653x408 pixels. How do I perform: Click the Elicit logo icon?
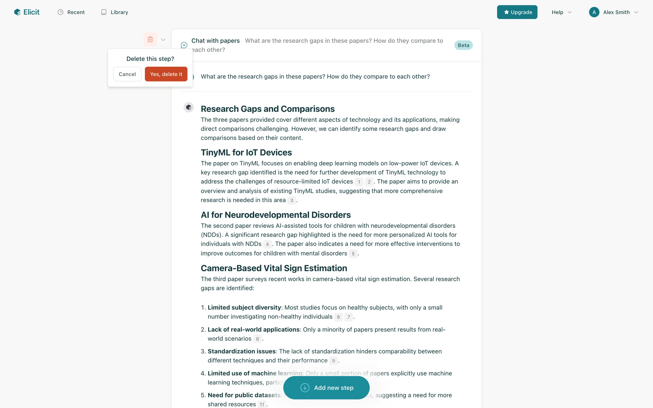coord(17,12)
